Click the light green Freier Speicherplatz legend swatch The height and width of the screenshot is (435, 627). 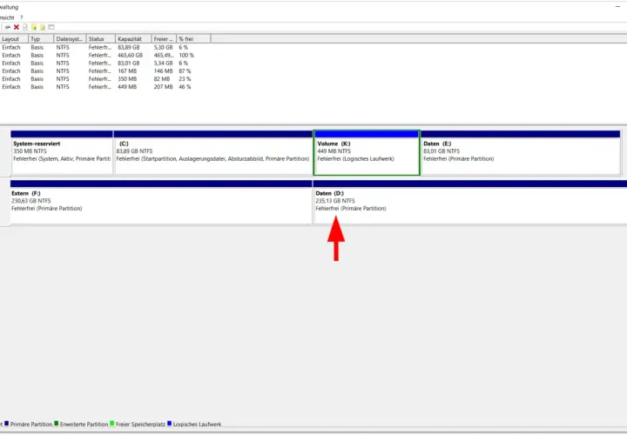point(112,424)
